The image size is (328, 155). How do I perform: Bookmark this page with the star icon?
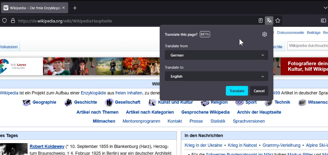[278, 20]
